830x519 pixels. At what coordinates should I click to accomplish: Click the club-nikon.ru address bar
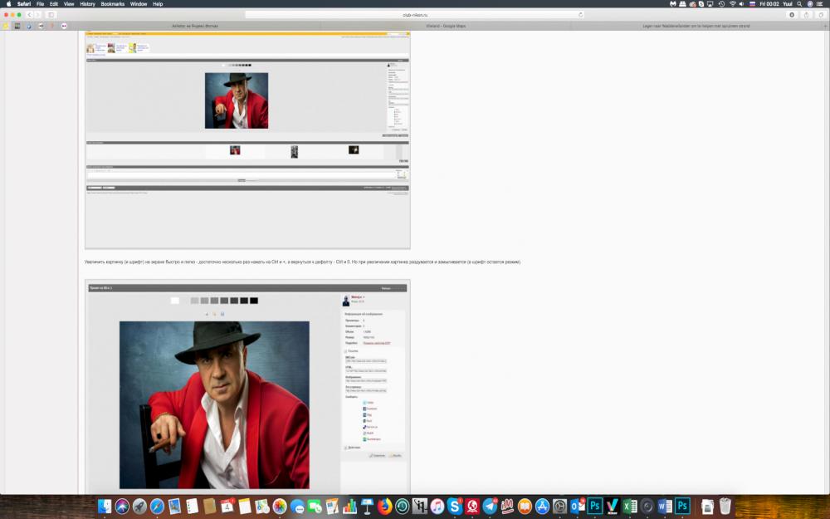tap(414, 15)
